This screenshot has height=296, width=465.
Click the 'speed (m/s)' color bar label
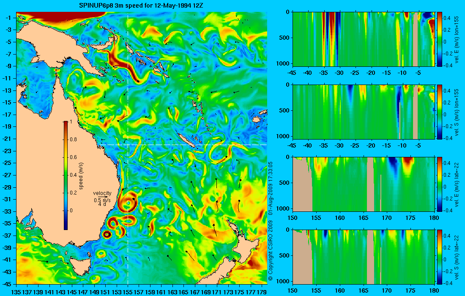[x=81, y=176]
